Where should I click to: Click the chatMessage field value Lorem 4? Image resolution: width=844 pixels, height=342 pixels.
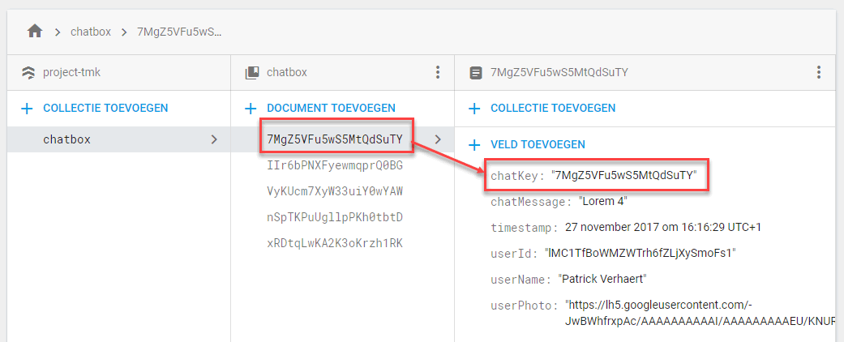tap(602, 201)
